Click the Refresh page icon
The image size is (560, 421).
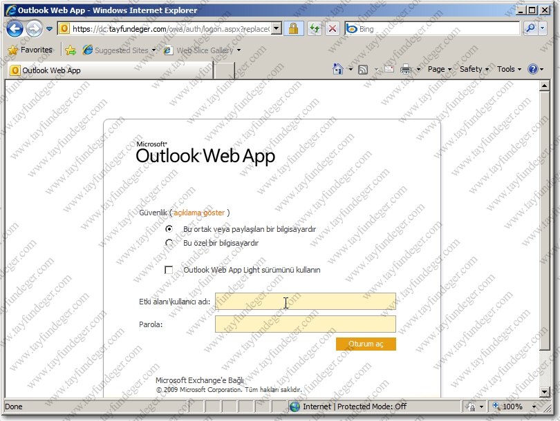tap(315, 29)
